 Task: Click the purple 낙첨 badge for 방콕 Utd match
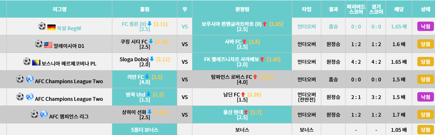point(425,97)
